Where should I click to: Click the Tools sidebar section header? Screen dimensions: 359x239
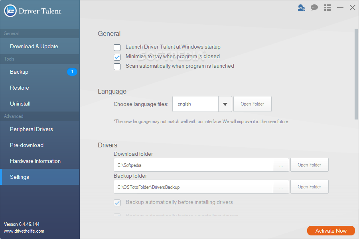[40, 59]
